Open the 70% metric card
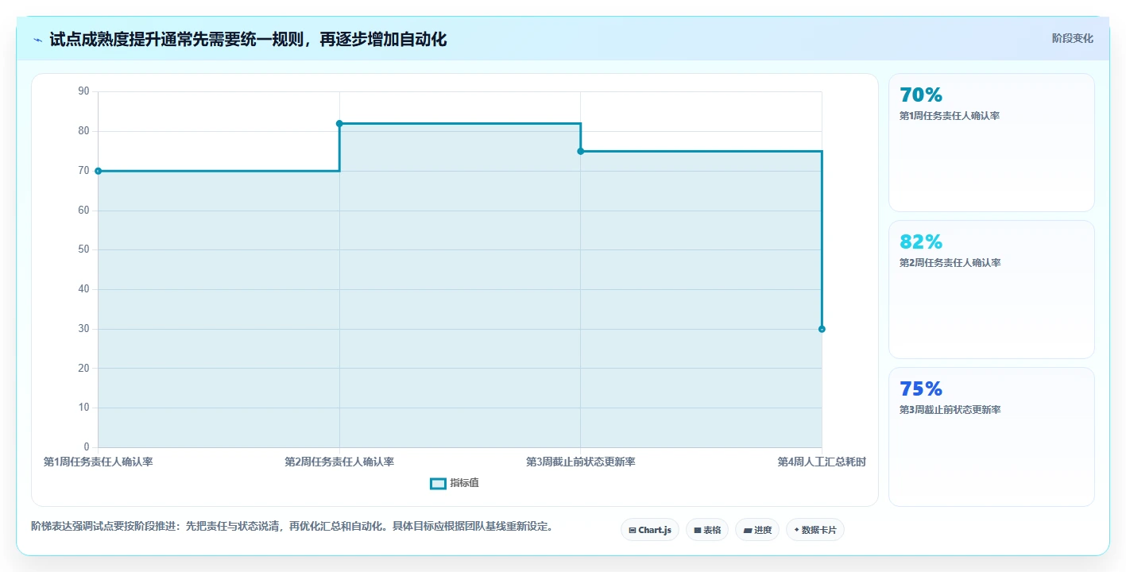This screenshot has width=1126, height=572. point(991,142)
